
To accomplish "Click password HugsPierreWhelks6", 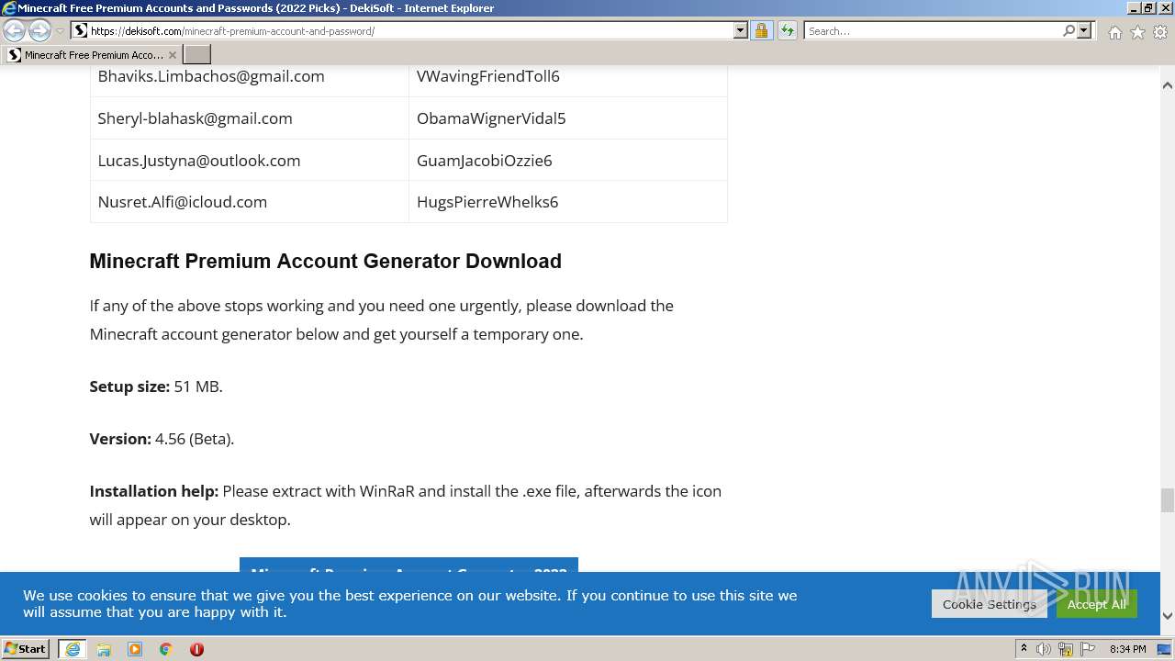I will 487,202.
